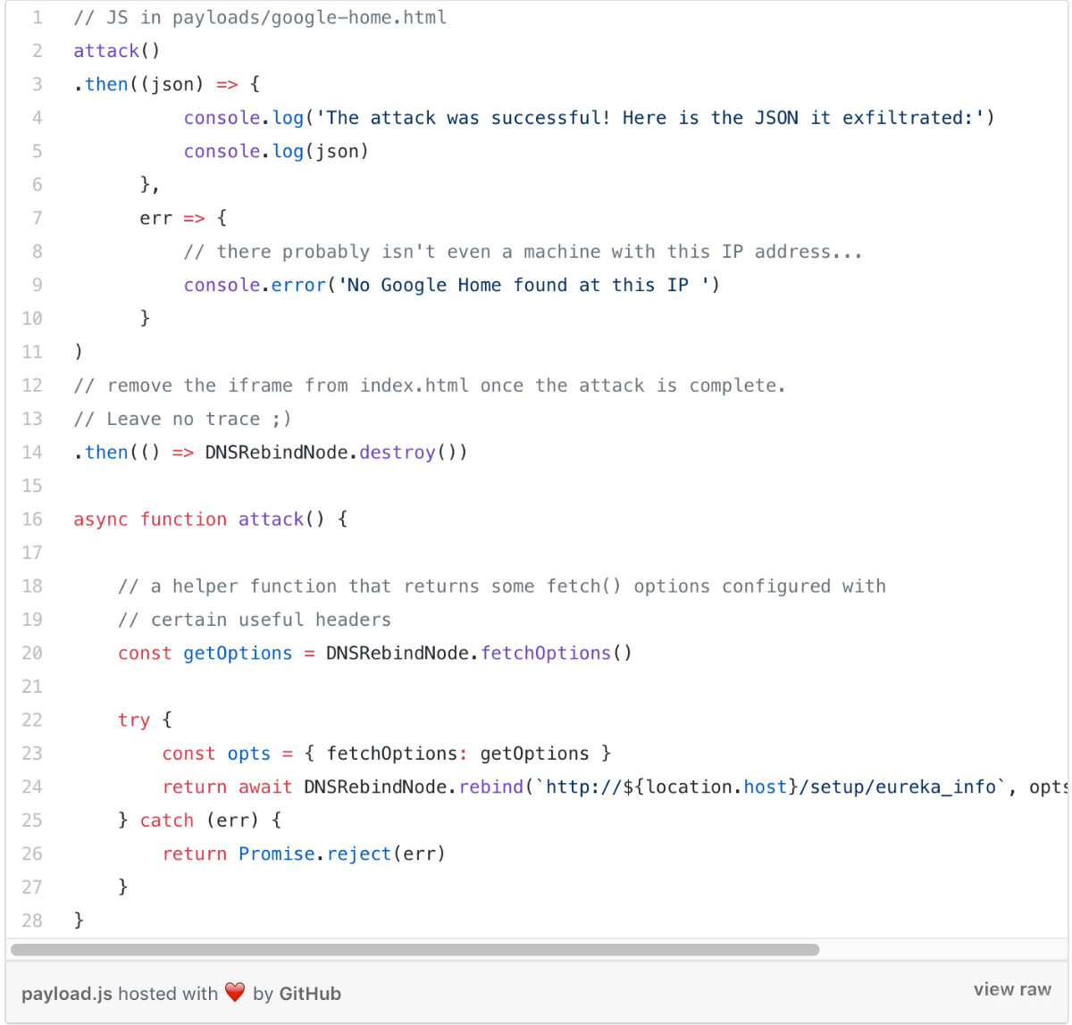Click 'attack()' call on line 2
Viewport: 1072px width, 1025px height.
pos(117,51)
